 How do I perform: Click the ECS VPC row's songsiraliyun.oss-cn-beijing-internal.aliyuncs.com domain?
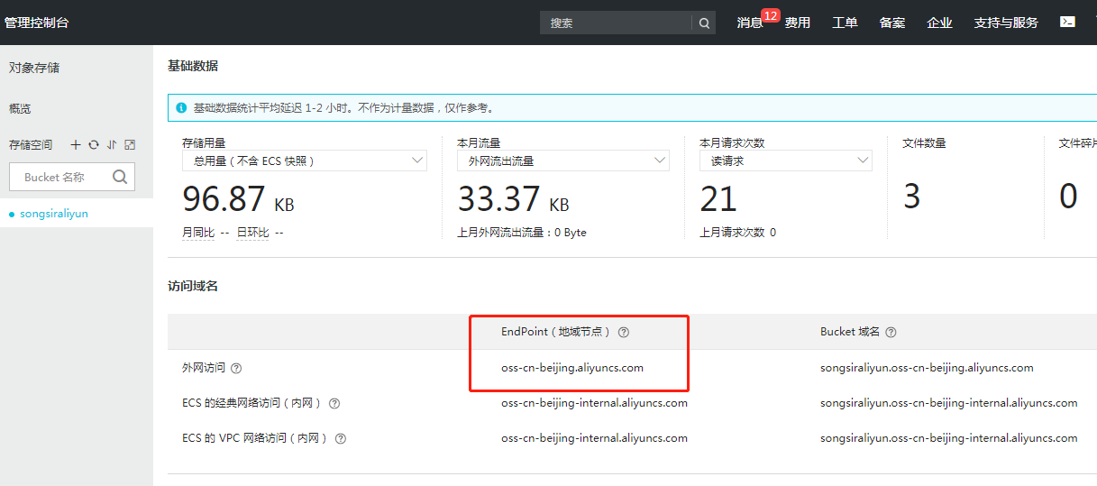[949, 438]
